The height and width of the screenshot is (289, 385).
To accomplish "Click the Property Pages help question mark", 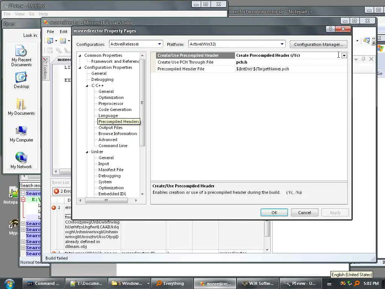I will tap(330, 29).
